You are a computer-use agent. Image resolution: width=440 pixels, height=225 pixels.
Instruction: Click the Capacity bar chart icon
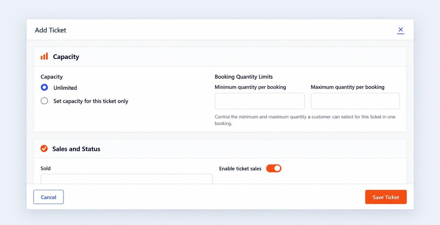click(x=44, y=56)
